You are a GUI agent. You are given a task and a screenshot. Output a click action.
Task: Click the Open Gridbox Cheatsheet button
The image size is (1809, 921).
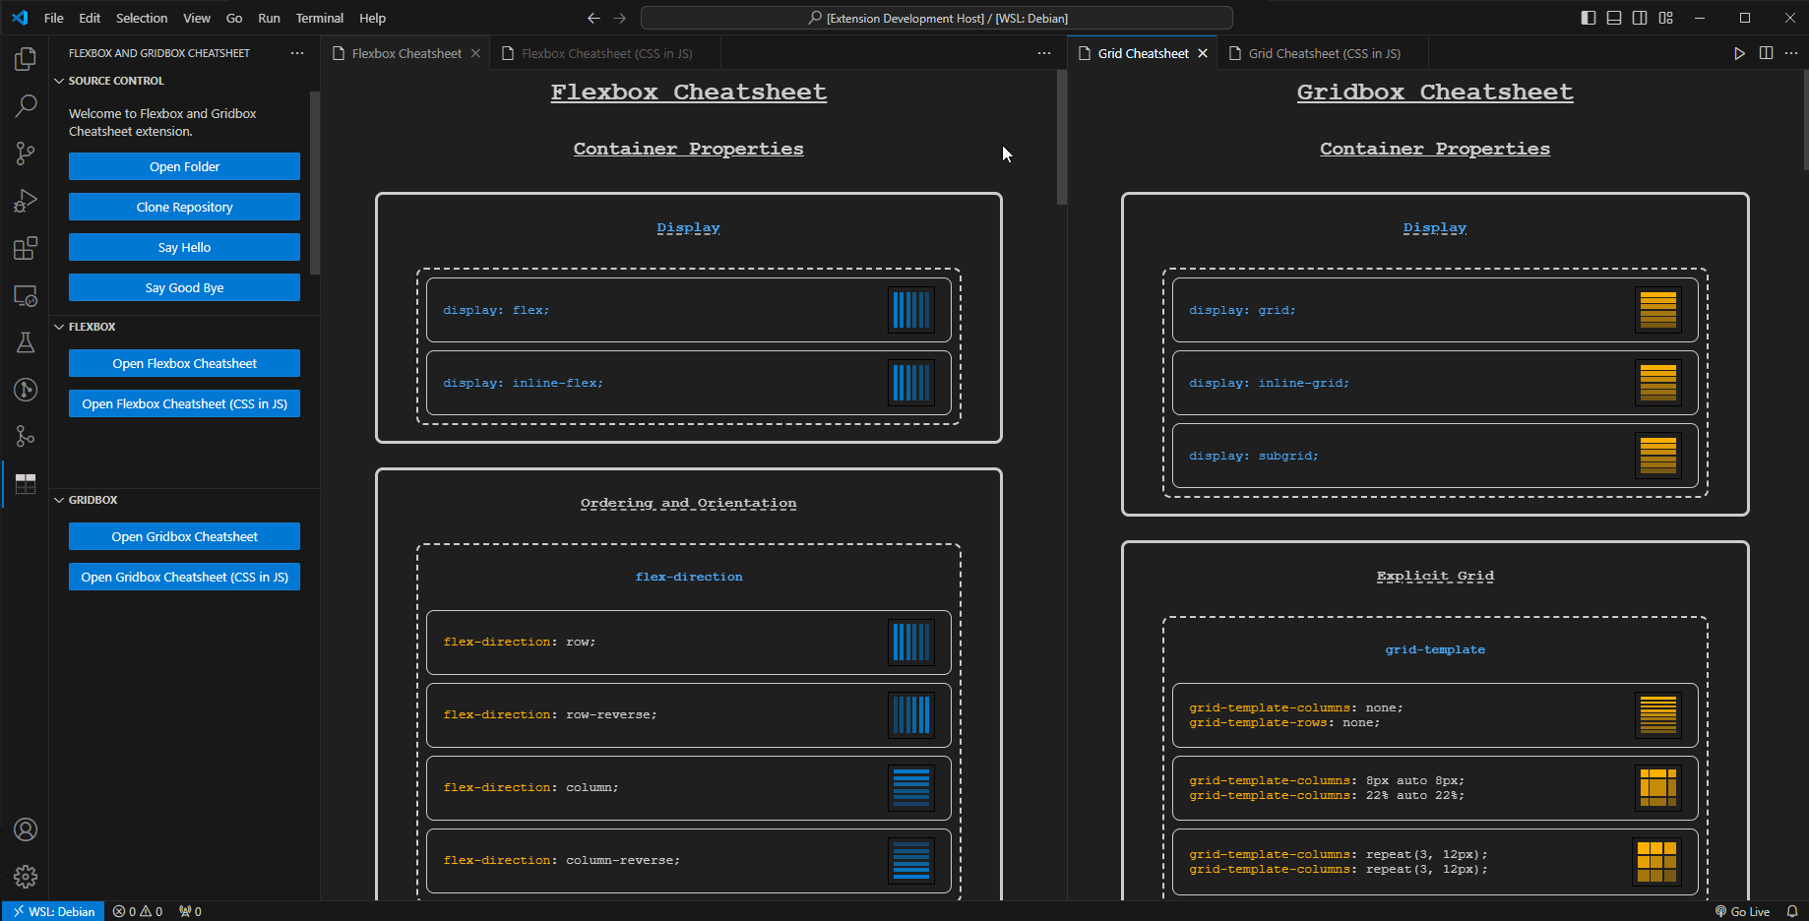click(x=184, y=536)
